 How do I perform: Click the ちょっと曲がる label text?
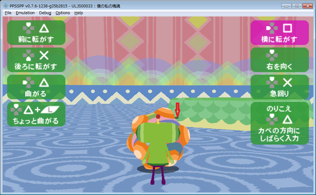(36, 121)
